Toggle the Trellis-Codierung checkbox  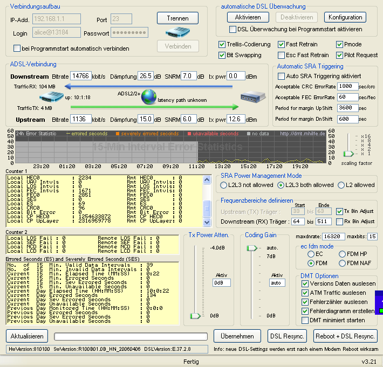pyautogui.click(x=222, y=44)
